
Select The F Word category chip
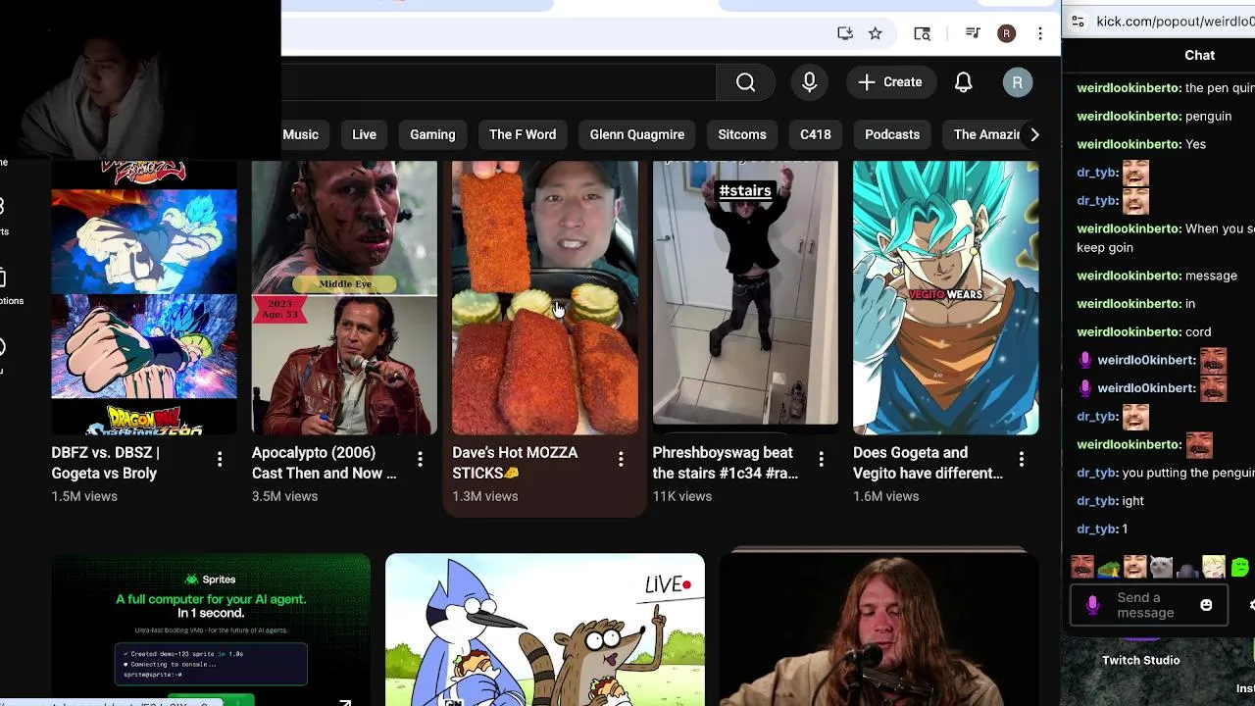pyautogui.click(x=523, y=134)
